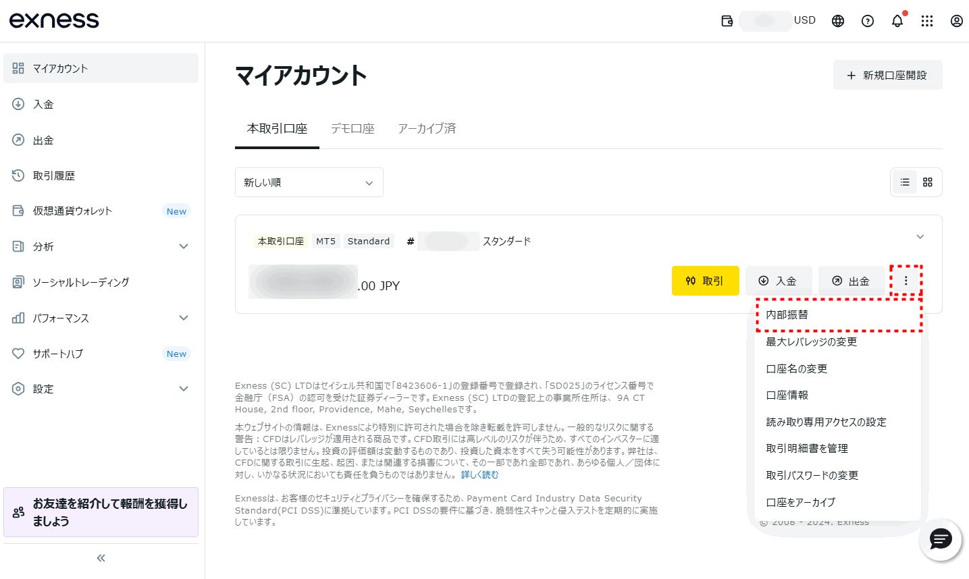Viewport: 969px width, 579px height.
Task: Choose 取引パスワードの変更 from the menu
Action: click(838, 475)
